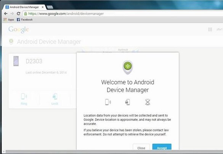Click the ringing phone icon in dialog
Screen dimensions: 223x154
[108, 102]
